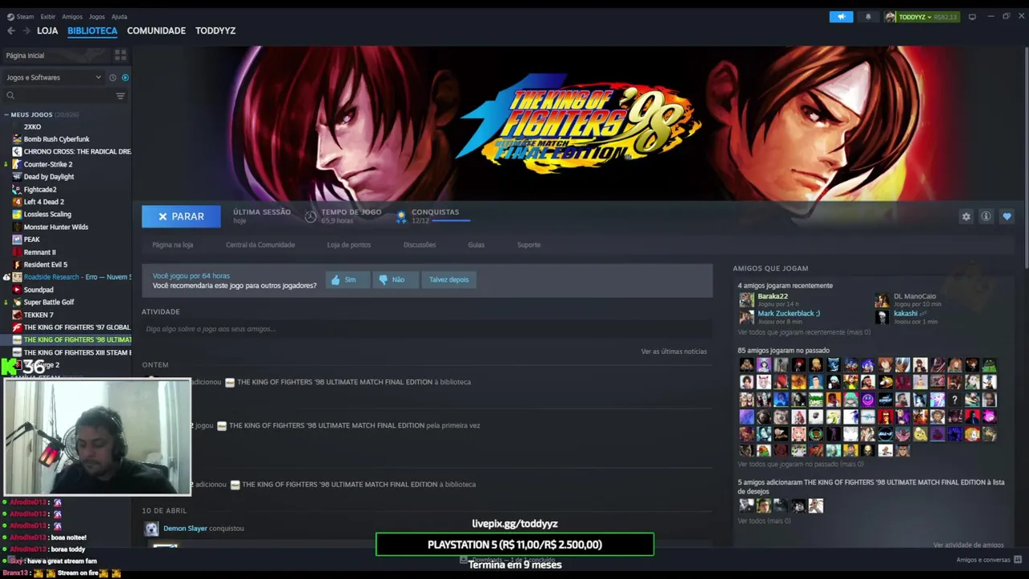
Task: Open Friends and chat icon
Action: [x=1018, y=560]
